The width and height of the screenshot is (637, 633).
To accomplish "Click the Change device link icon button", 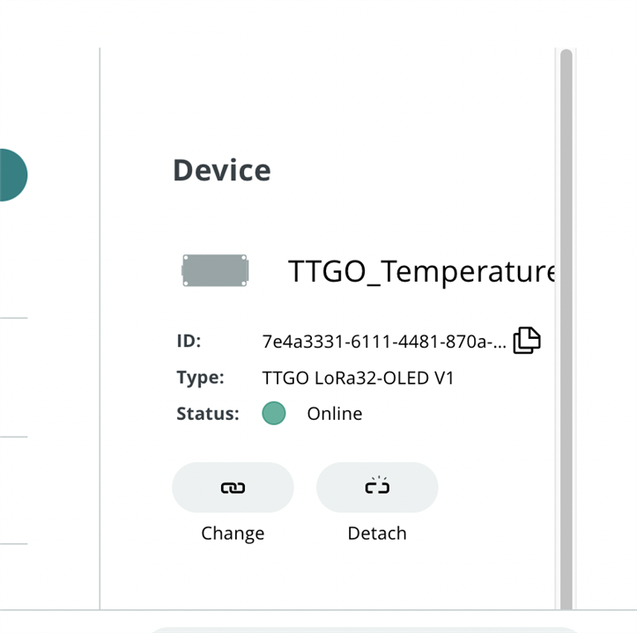I will point(233,487).
